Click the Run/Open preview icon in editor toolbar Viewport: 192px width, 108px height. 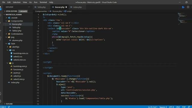[x=183, y=7]
